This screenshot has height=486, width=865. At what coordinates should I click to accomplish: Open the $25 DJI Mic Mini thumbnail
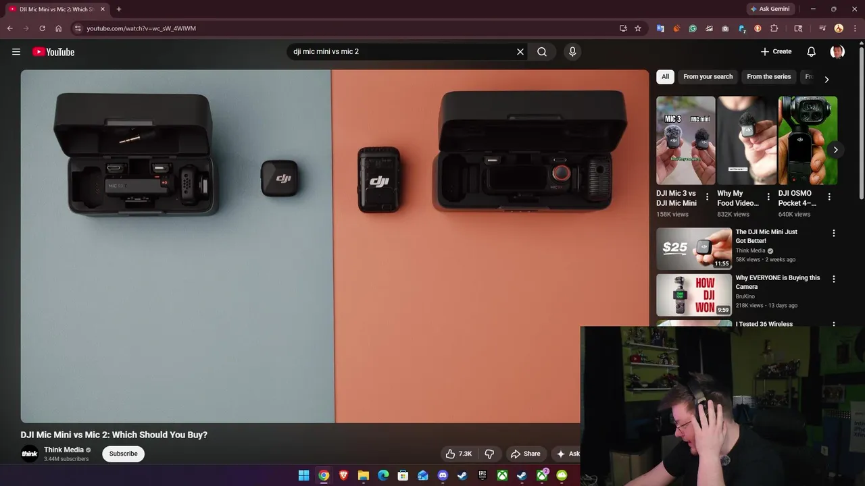pyautogui.click(x=694, y=248)
